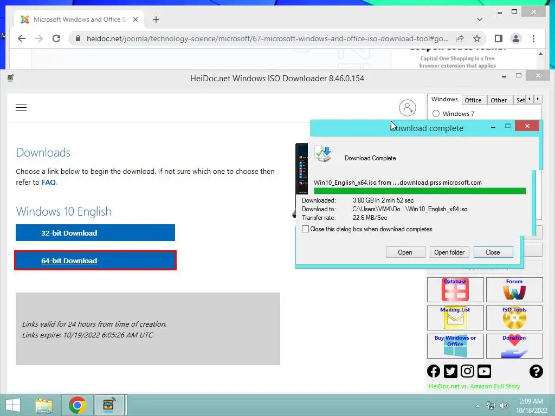The width and height of the screenshot is (555, 416).
Task: Open the ISO Tools tile
Action: click(x=514, y=317)
